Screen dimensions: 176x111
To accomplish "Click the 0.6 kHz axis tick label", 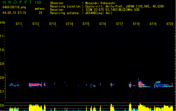I will 2,105.
